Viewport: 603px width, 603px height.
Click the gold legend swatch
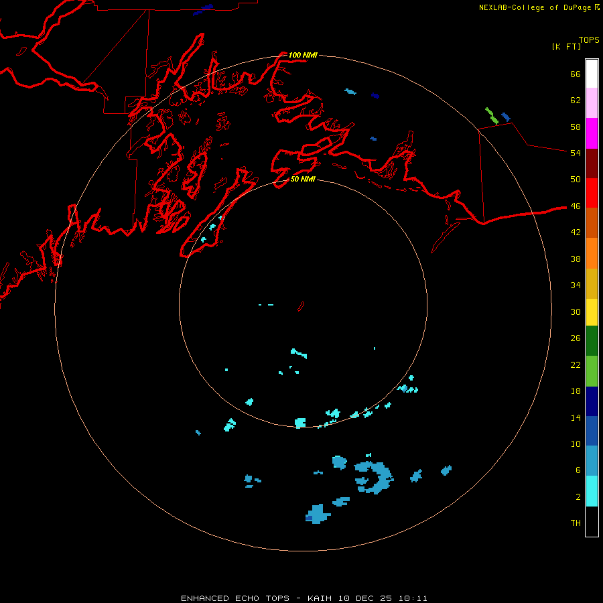(x=592, y=284)
